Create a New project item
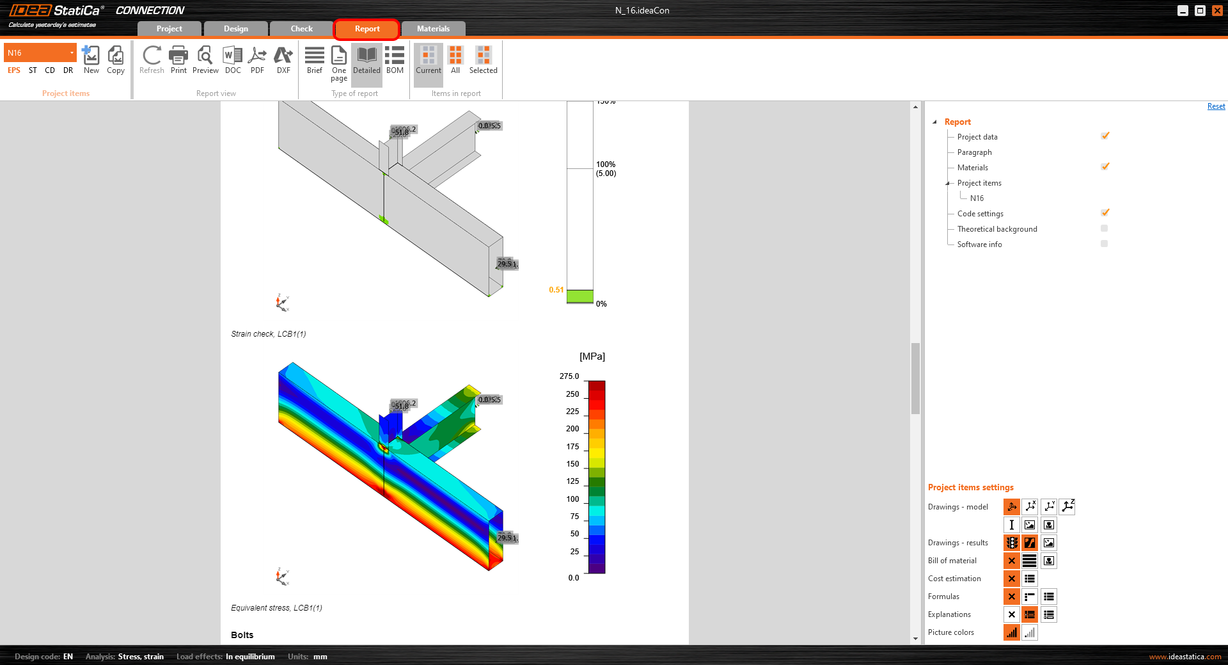 (x=91, y=61)
